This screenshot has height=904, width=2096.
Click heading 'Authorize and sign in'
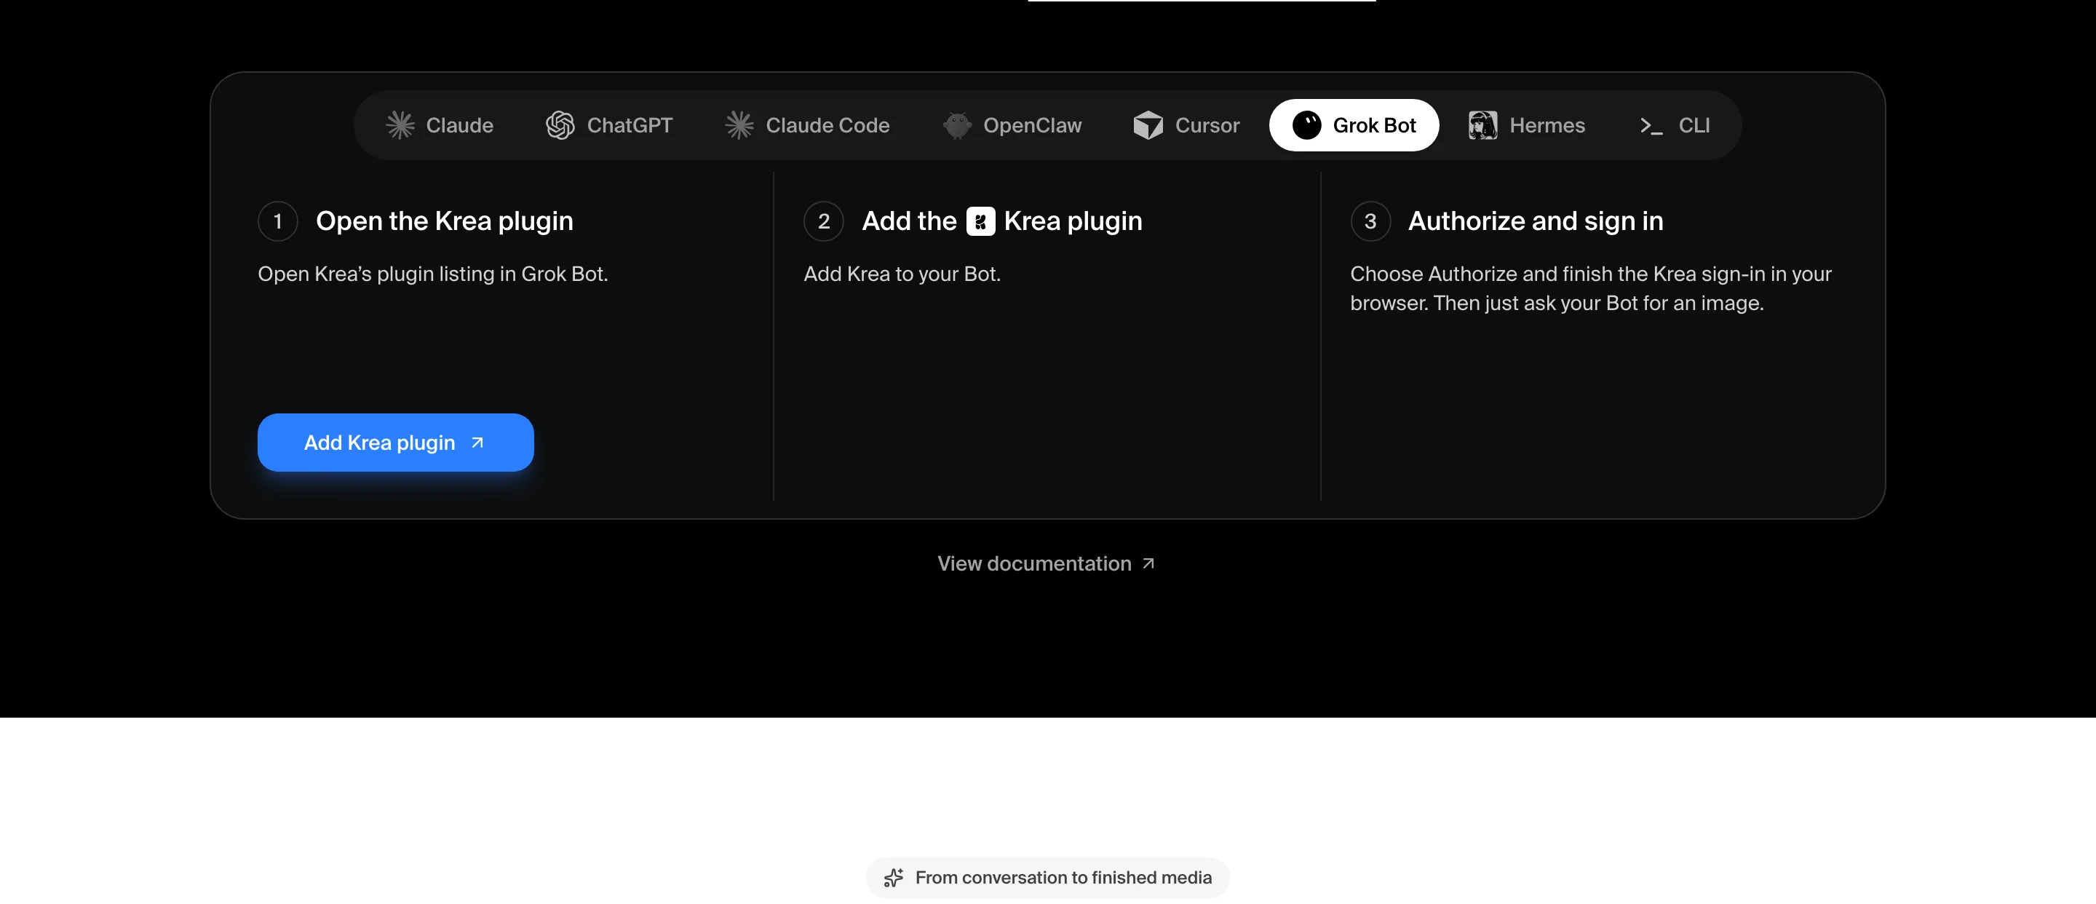(1536, 221)
